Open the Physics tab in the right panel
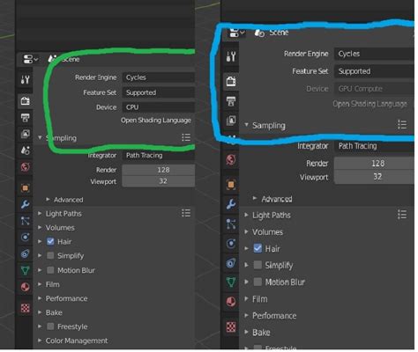 coord(231,244)
